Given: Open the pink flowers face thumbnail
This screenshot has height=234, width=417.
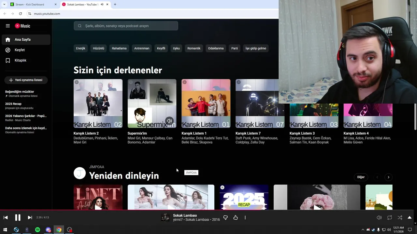Looking at the screenshot, I should (317, 197).
